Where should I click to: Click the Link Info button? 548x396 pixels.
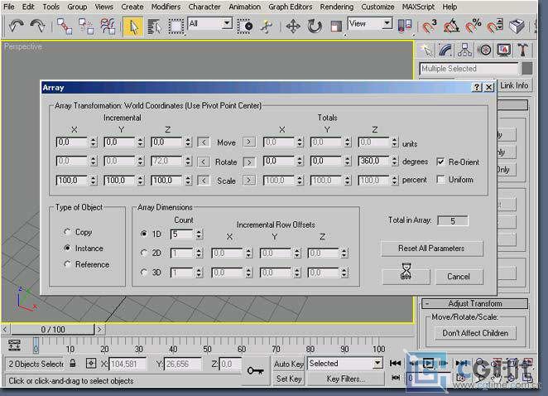(514, 85)
